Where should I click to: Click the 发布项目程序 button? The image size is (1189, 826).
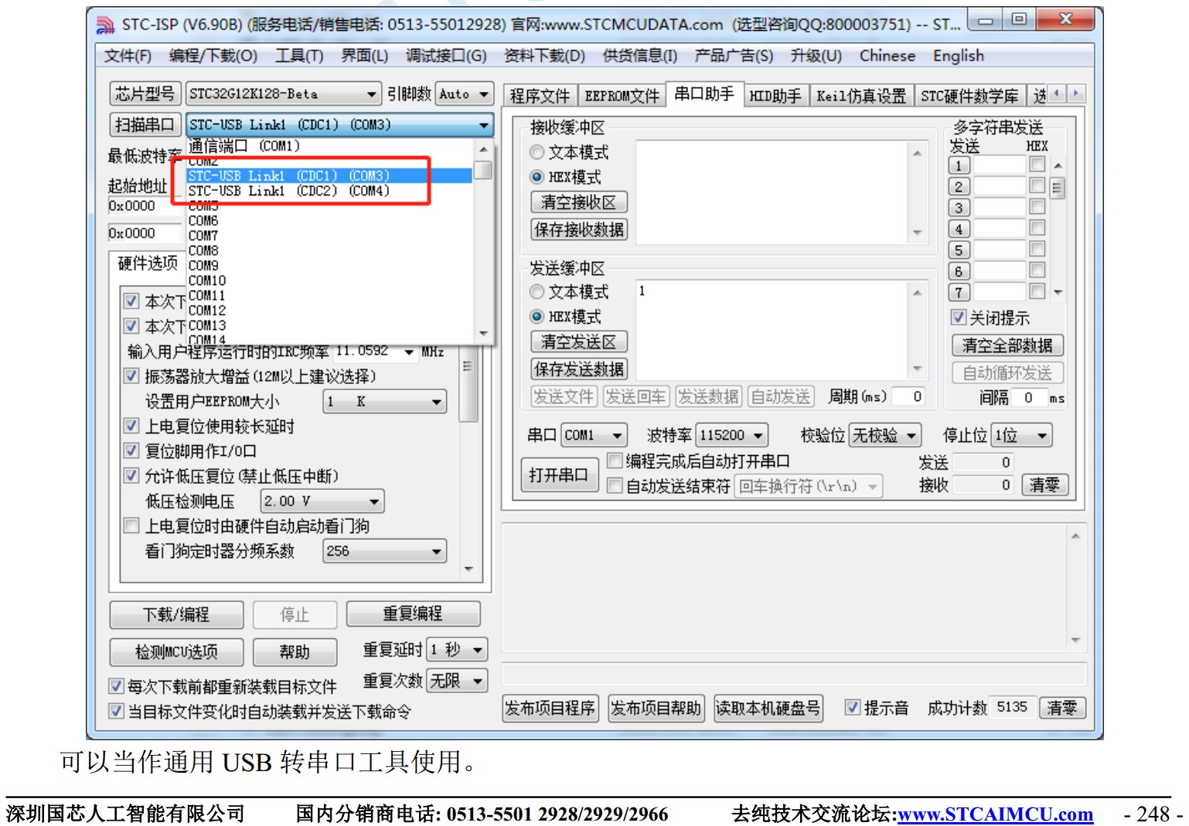(x=550, y=708)
